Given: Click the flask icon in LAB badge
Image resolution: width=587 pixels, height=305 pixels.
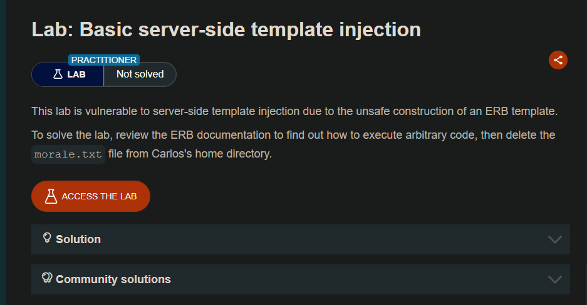Looking at the screenshot, I should click(x=58, y=74).
